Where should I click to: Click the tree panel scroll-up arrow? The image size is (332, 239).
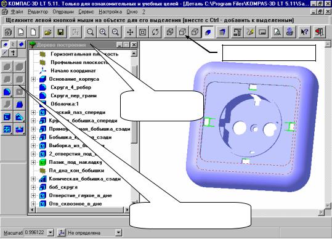134,54
